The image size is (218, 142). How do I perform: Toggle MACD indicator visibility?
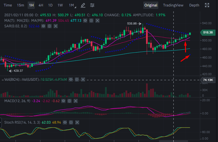(x=63, y=101)
